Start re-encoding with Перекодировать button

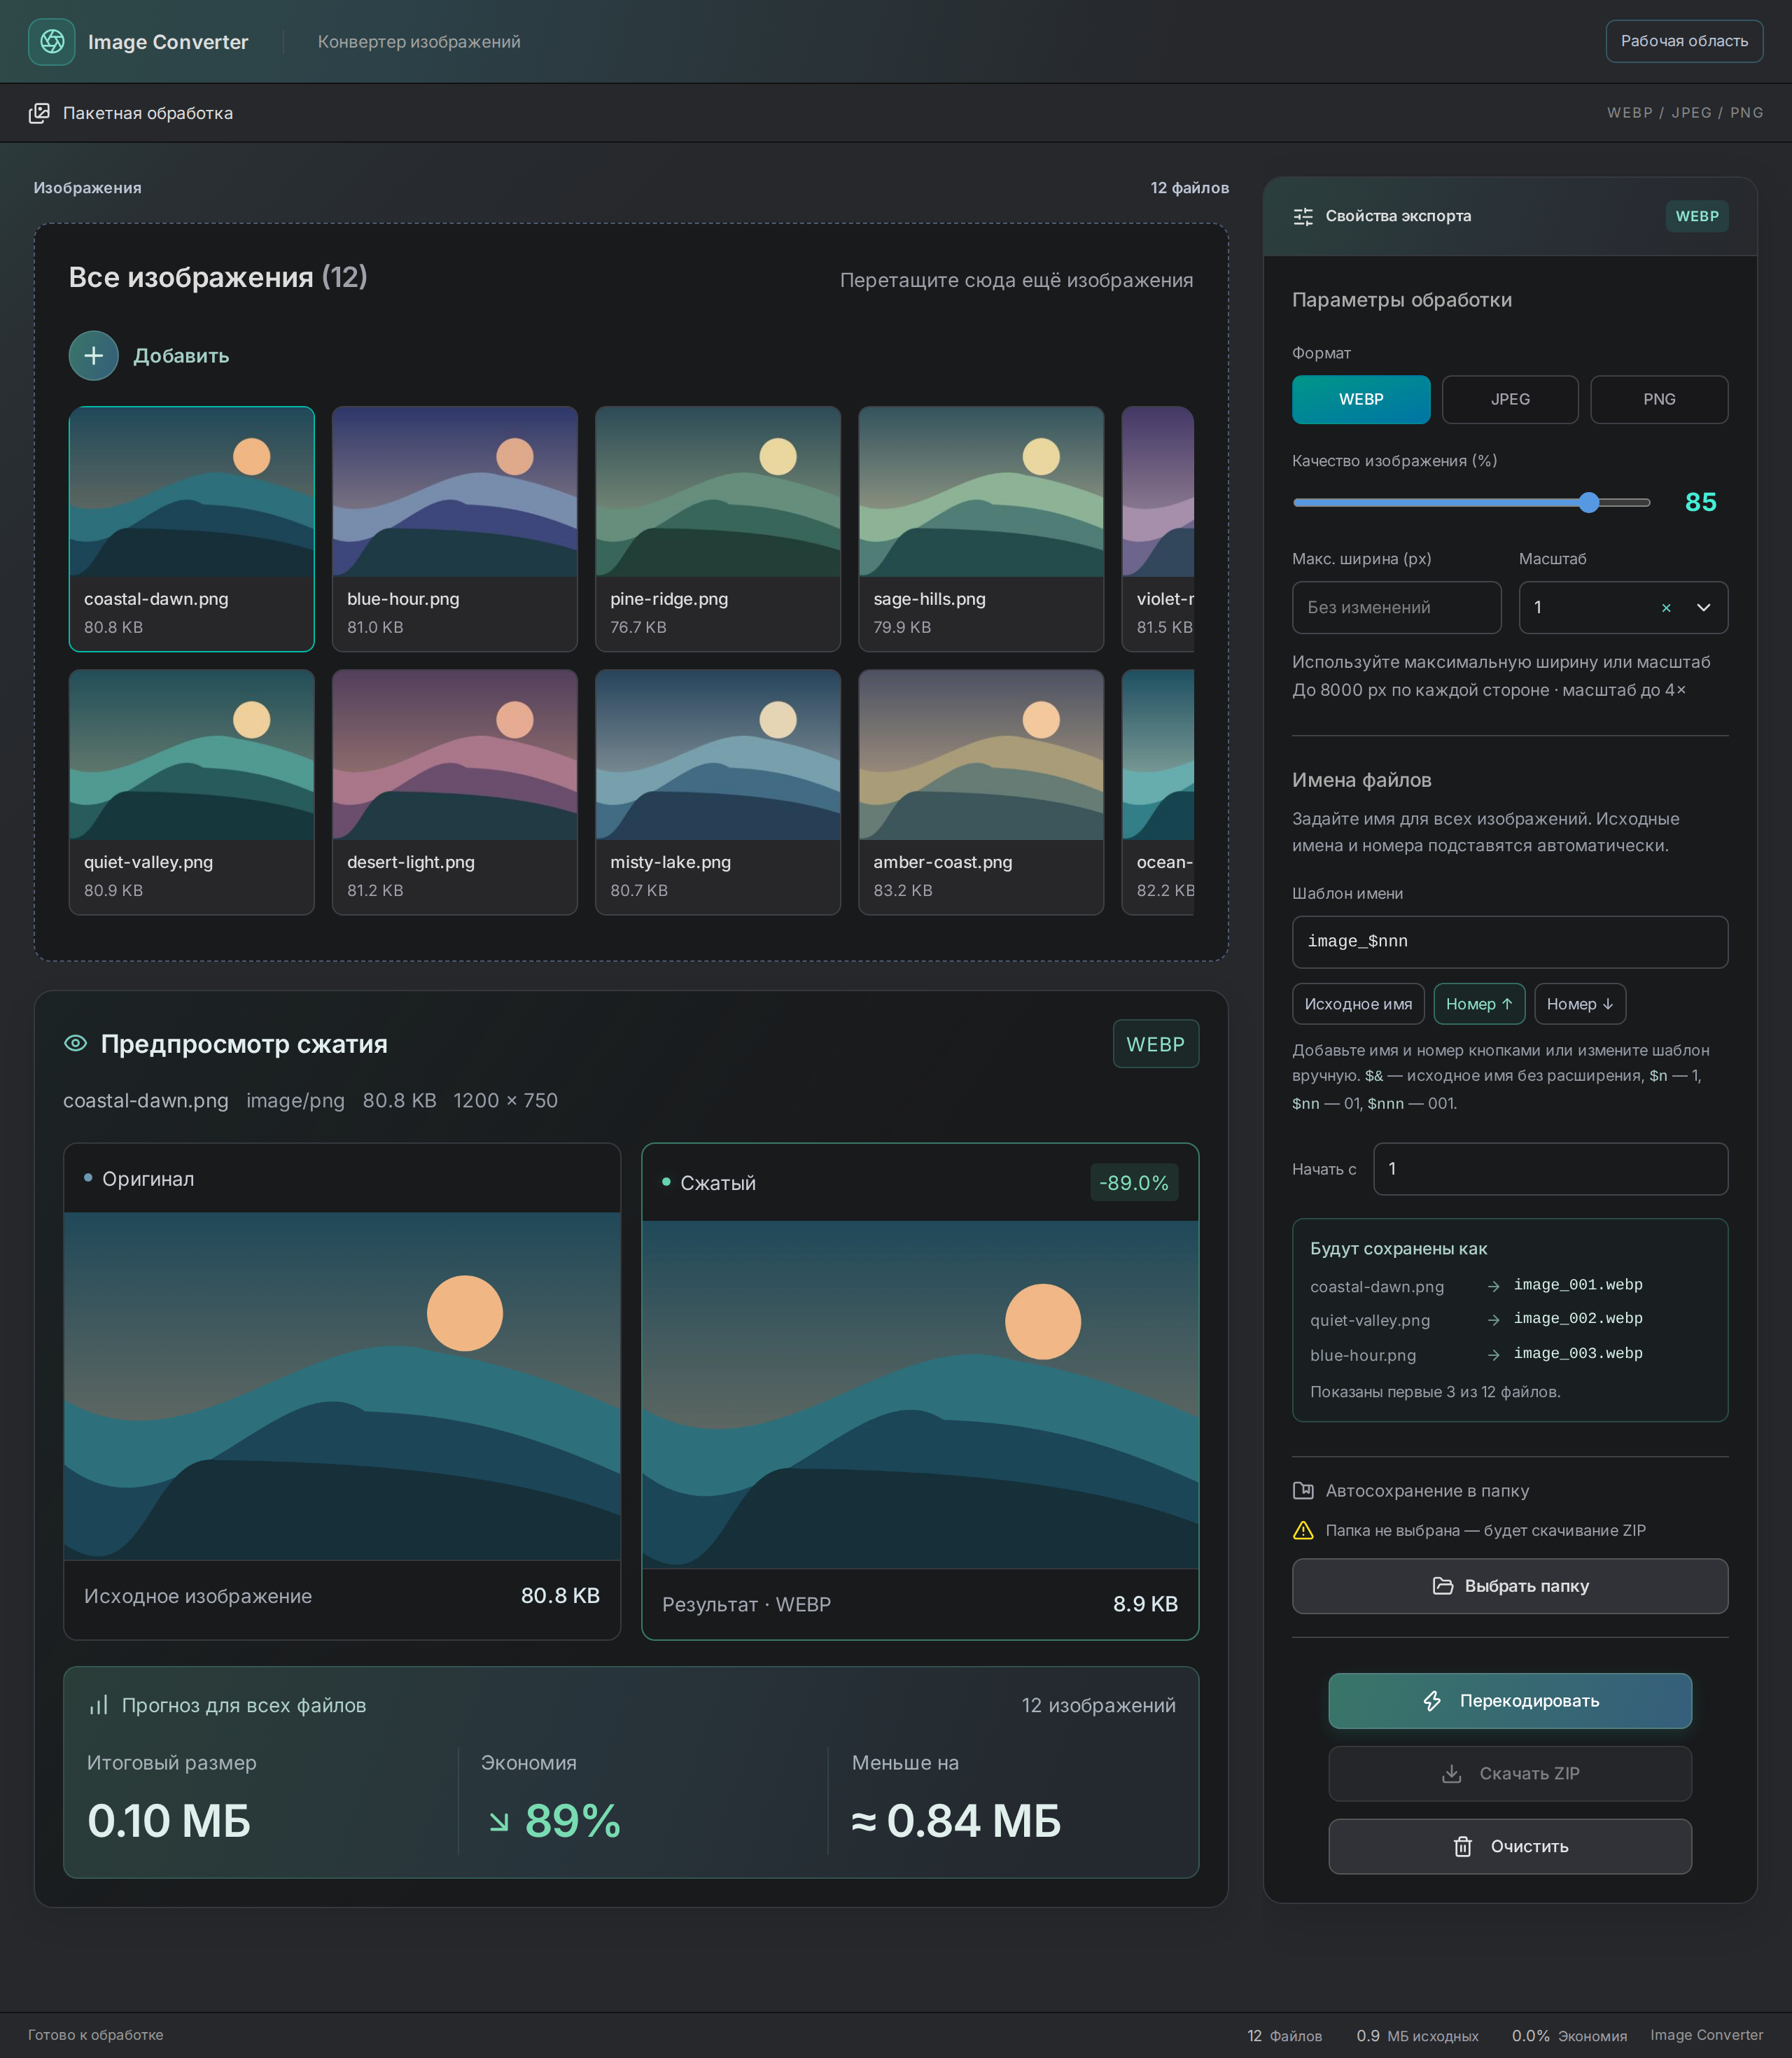1510,1701
